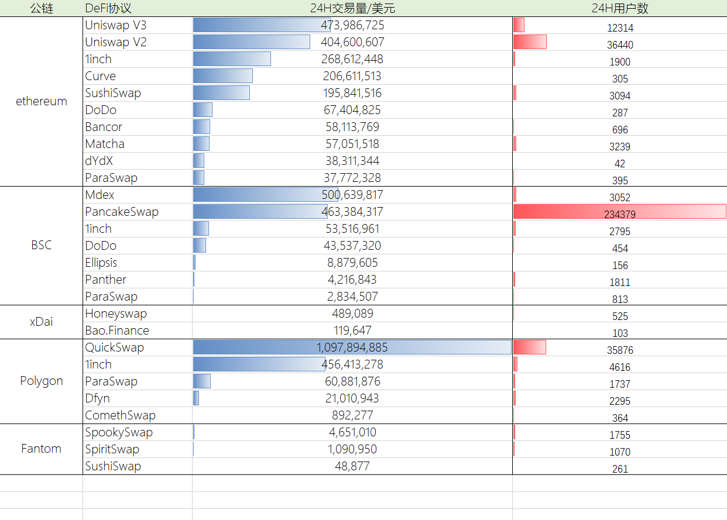Click the user count 1811
This screenshot has width=727, height=520.
point(620,282)
